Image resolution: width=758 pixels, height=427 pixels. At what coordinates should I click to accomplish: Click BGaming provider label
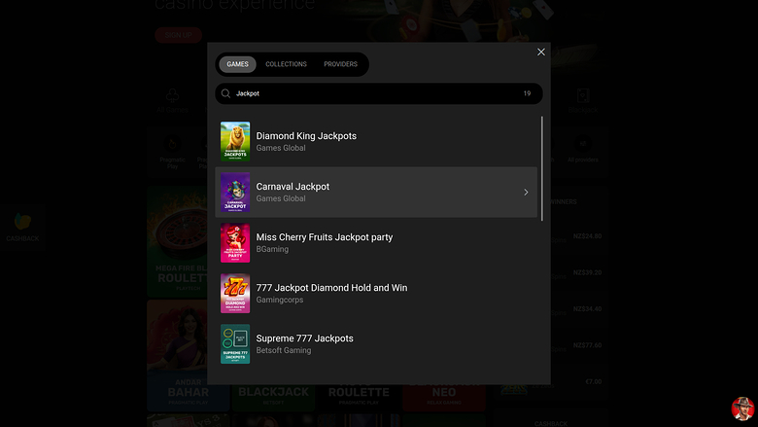[272, 249]
